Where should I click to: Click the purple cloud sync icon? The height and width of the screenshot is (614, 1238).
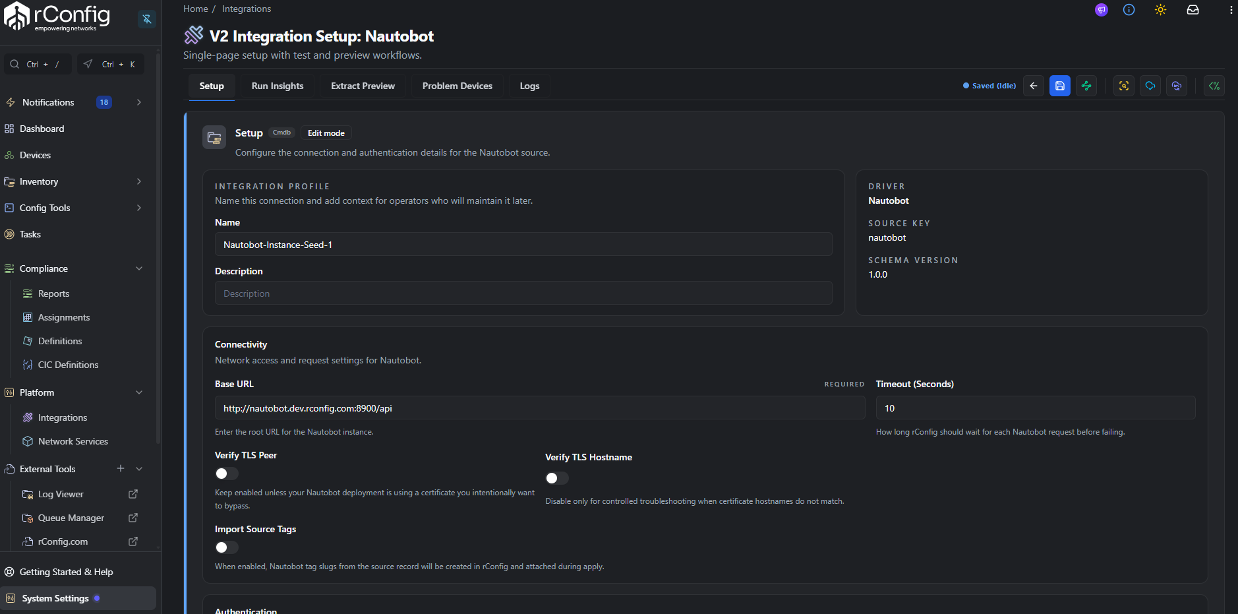pyautogui.click(x=1177, y=86)
